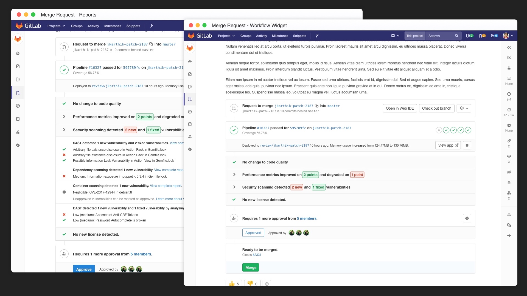Toggle confidentiality with the crossed-eye icon
Image resolution: width=527 pixels, height=296 pixels.
pyautogui.click(x=509, y=172)
